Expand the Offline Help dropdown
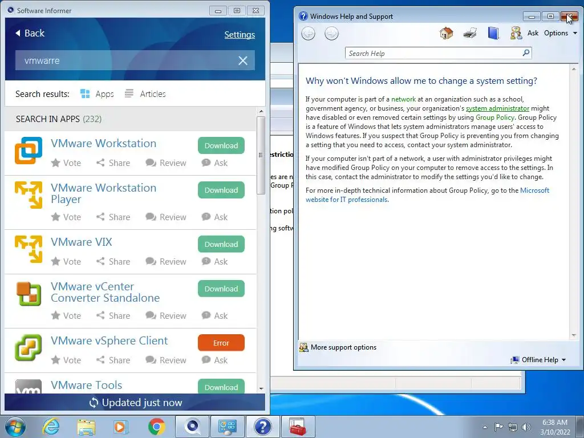584x438 pixels. [x=538, y=360]
